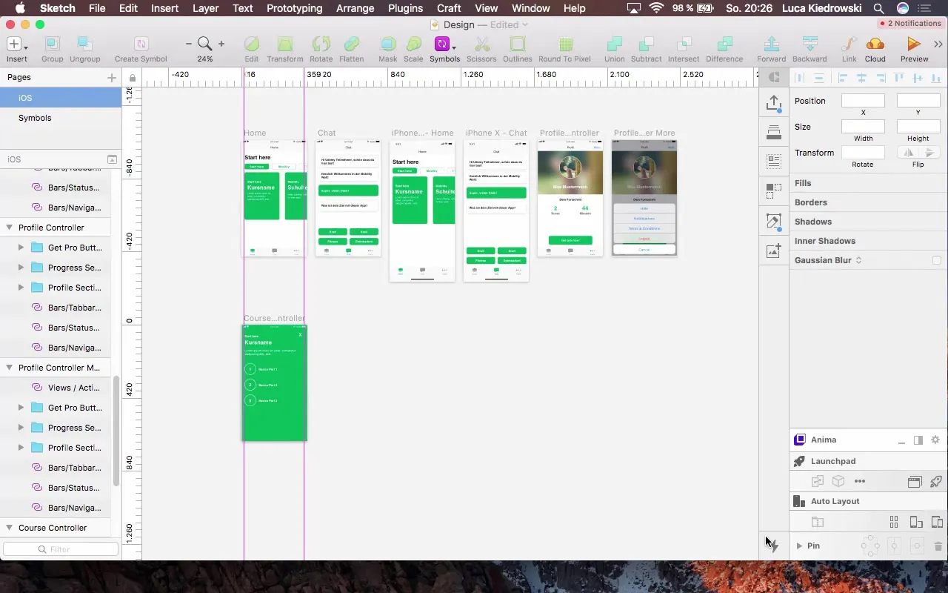
Task: Open the Arrange menu
Action: click(x=355, y=8)
